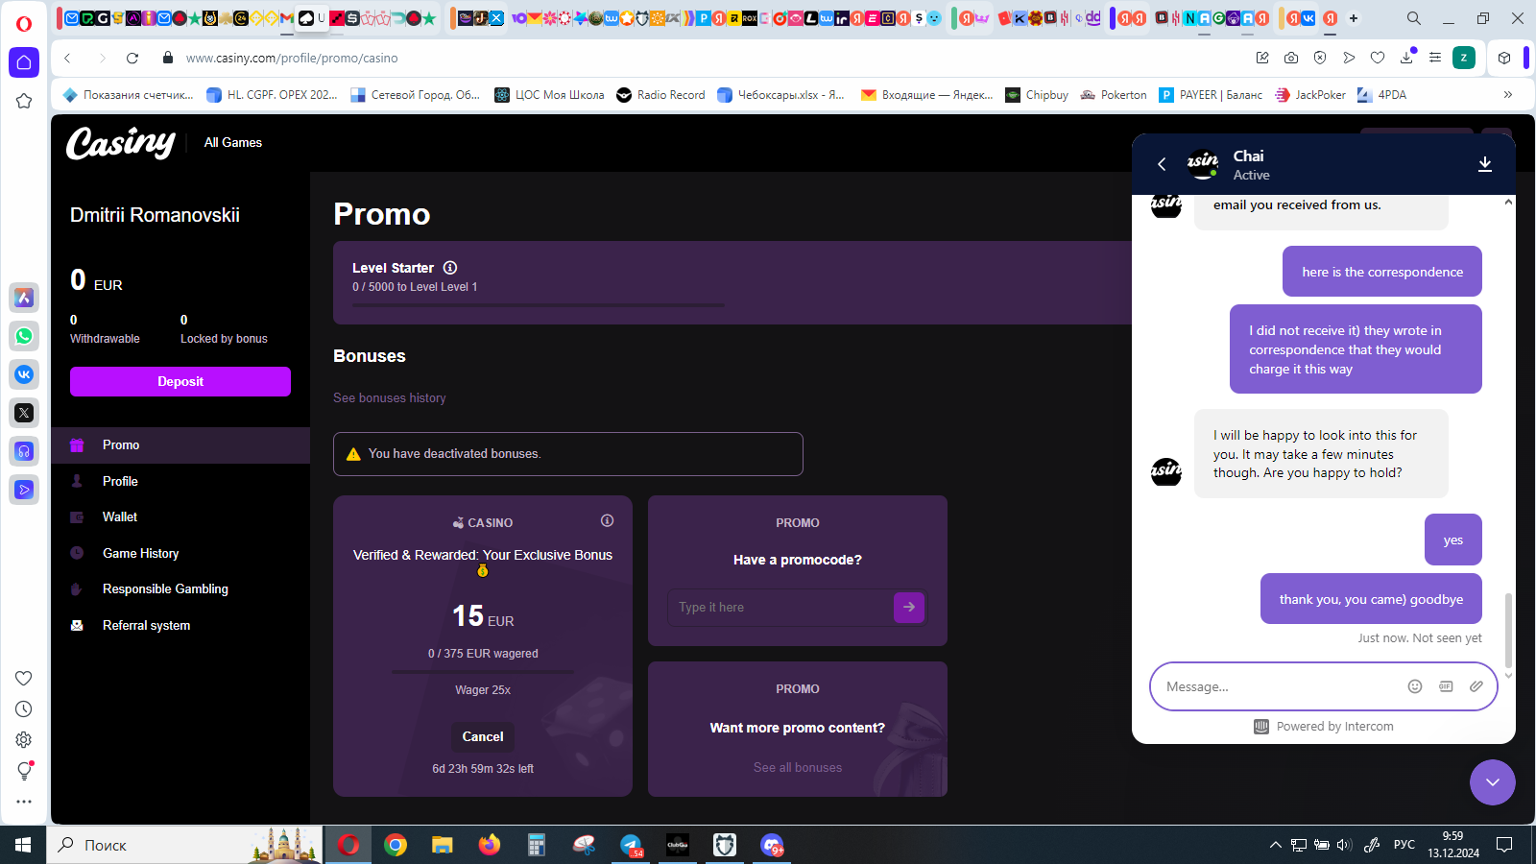This screenshot has height=864, width=1536.
Task: Show hidden system tray icons
Action: 1275,845
